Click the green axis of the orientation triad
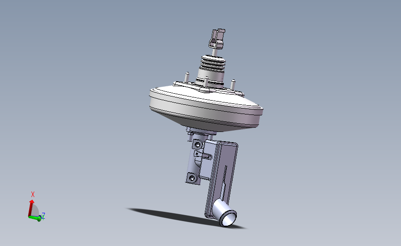This screenshot has height=246, width=401. (35, 218)
